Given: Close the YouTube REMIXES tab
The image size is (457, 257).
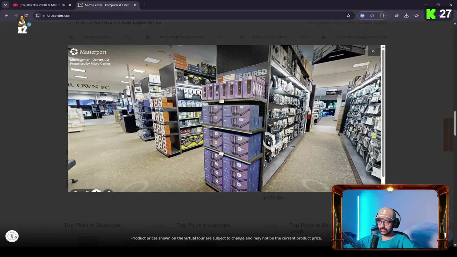Looking at the screenshot, I should coord(70,5).
